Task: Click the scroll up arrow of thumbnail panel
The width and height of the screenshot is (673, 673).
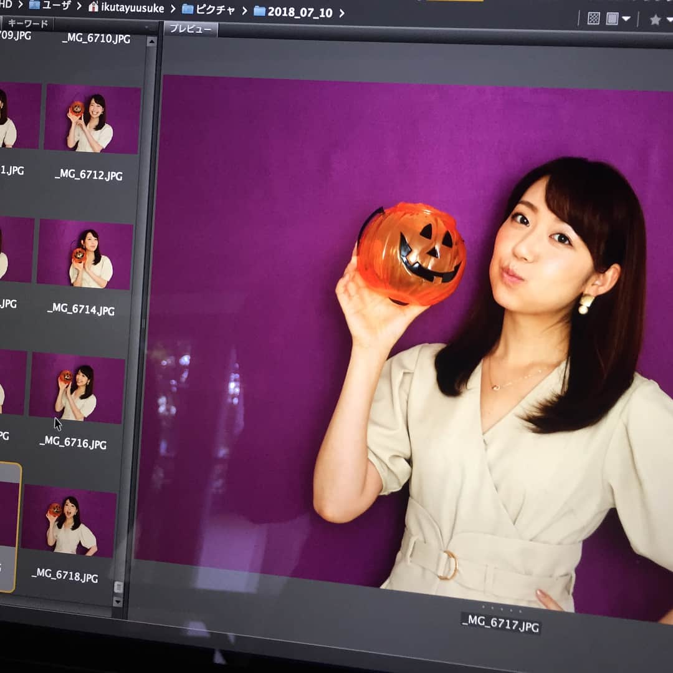Action: tap(151, 42)
